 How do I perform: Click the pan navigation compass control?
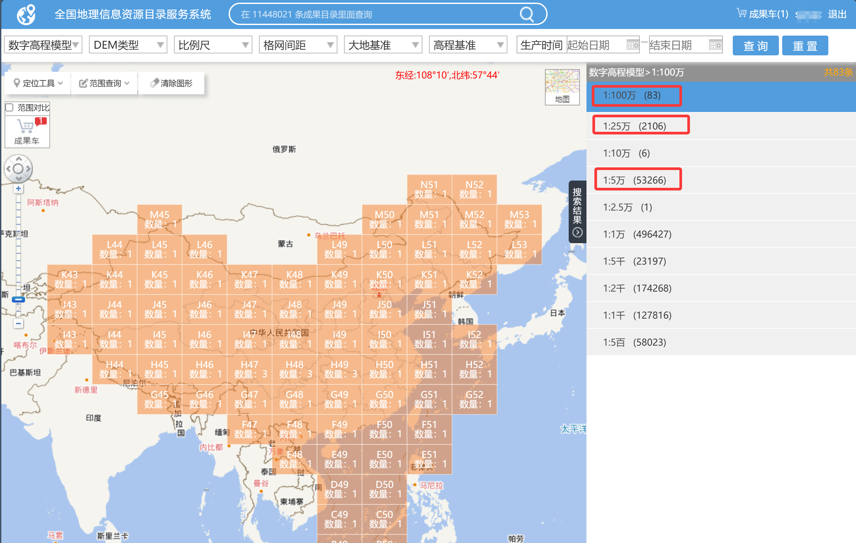pos(18,169)
